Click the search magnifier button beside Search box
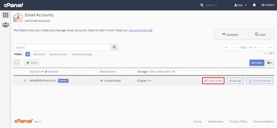The image size is (277, 128). click(x=114, y=47)
